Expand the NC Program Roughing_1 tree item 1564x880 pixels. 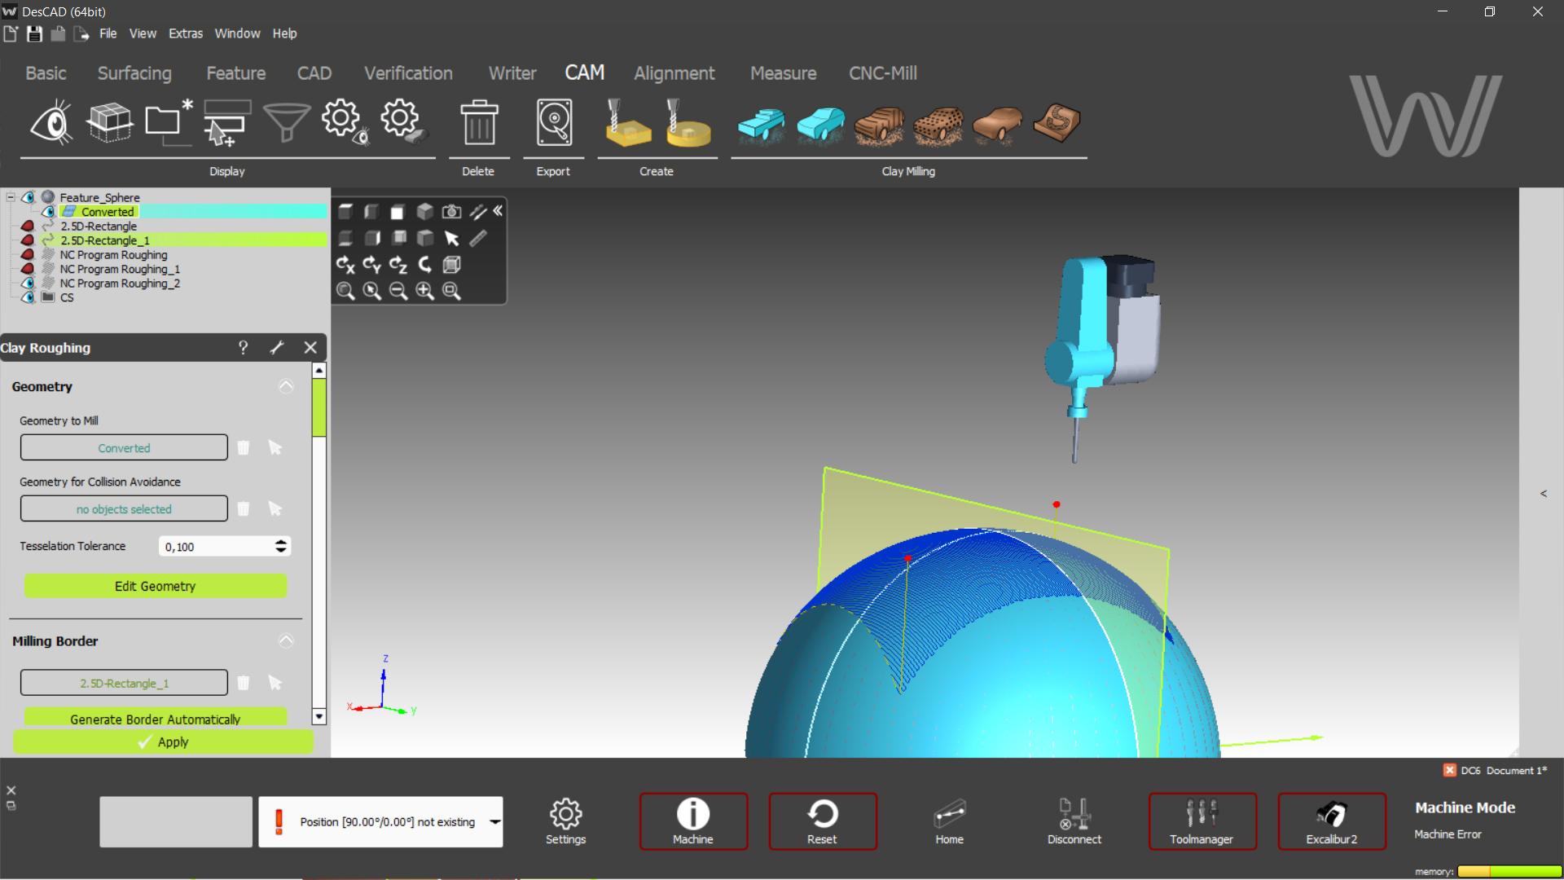pyautogui.click(x=9, y=269)
